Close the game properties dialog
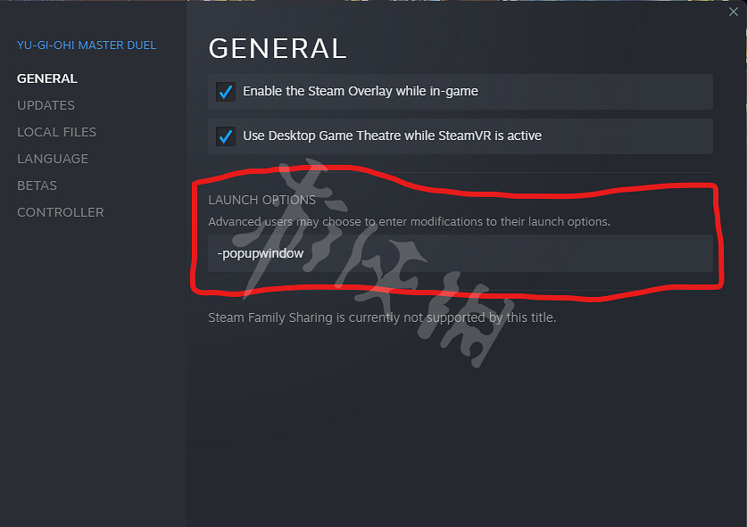Viewport: 747px width, 527px height. [734, 12]
